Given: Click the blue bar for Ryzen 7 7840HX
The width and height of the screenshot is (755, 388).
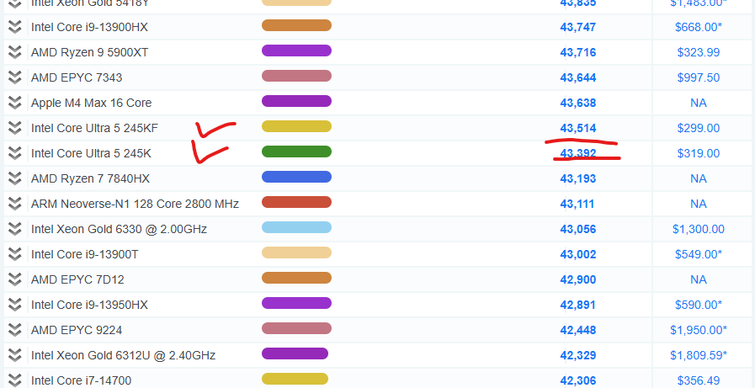Looking at the screenshot, I should 296,177.
